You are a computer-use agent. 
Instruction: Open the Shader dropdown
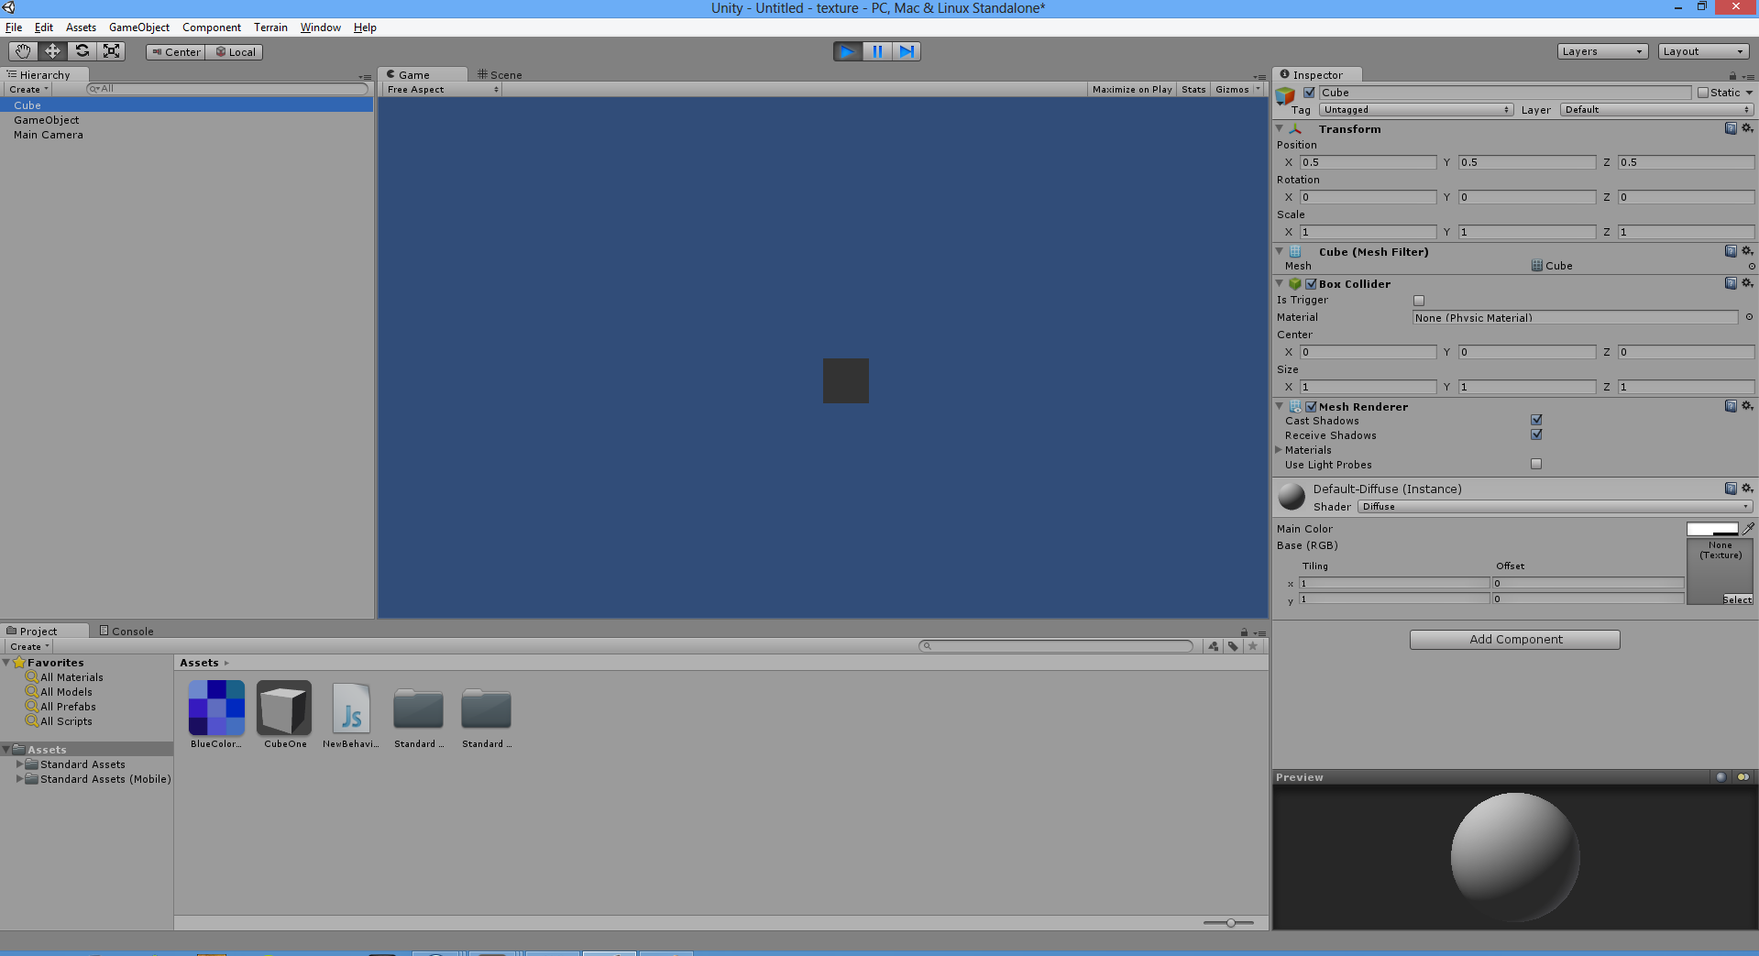click(1555, 507)
